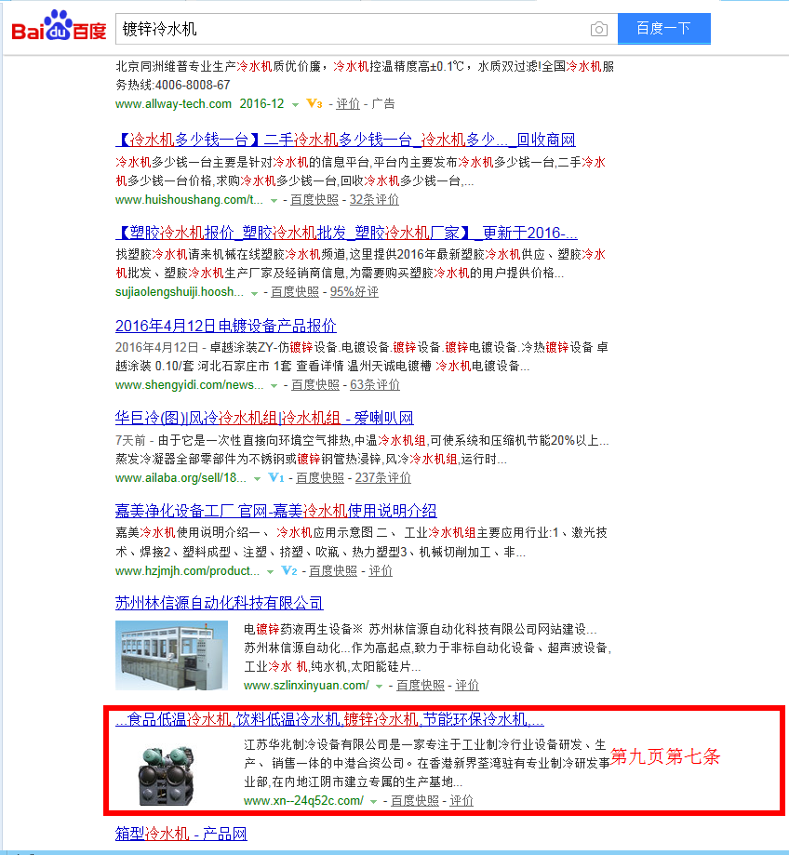Open the 95%好评 link
789x855 pixels.
point(354,292)
